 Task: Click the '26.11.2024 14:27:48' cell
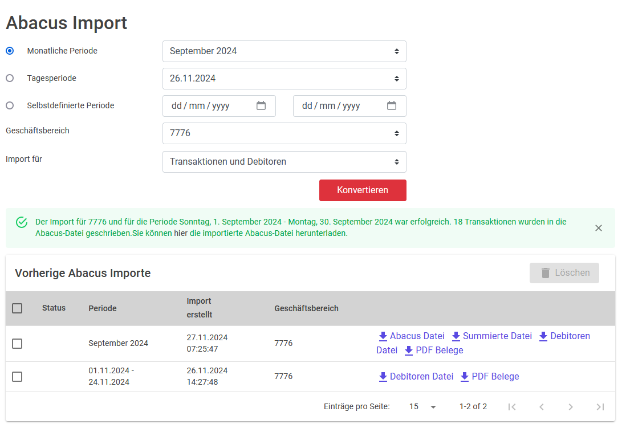[x=207, y=377]
